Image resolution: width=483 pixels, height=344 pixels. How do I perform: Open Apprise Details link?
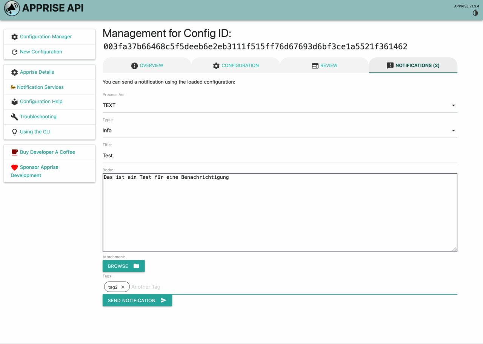[x=37, y=72]
